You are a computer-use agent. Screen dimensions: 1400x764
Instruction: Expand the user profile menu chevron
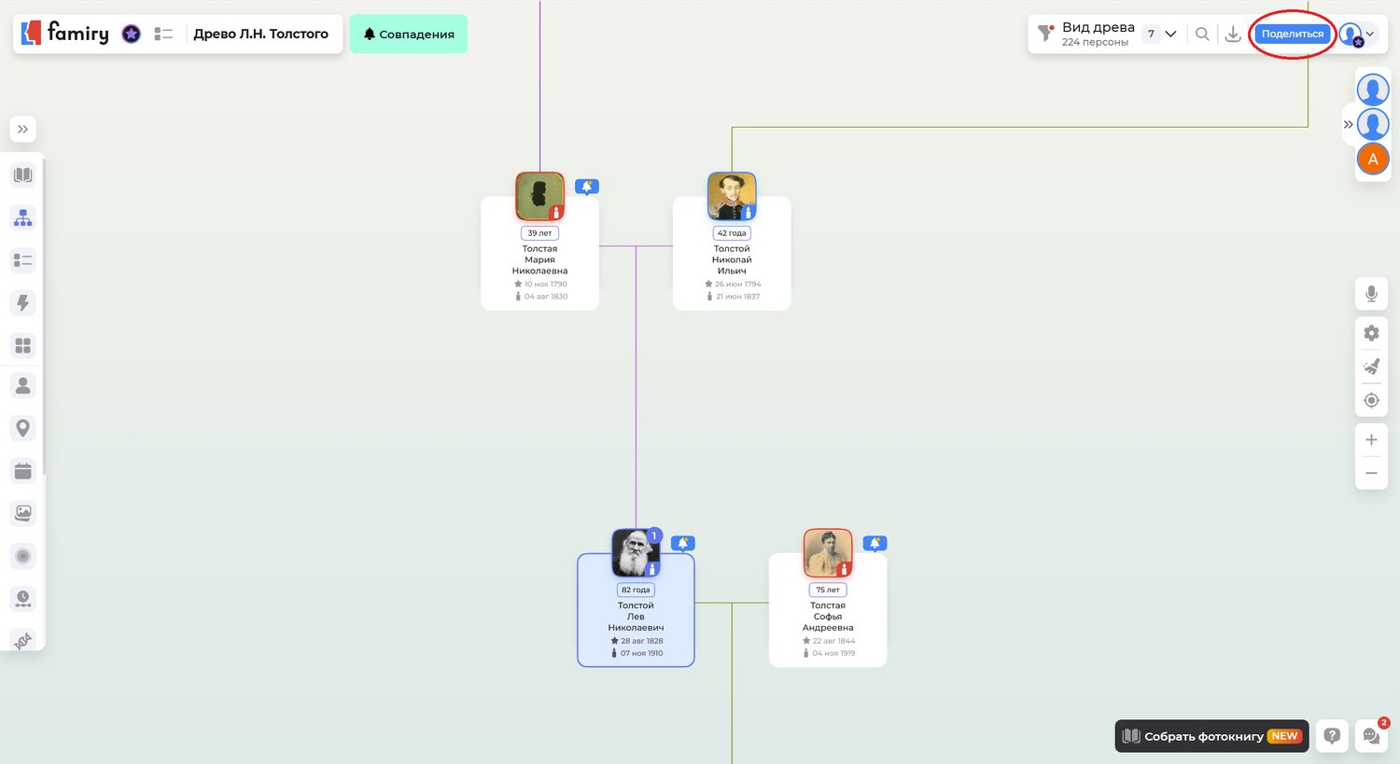point(1370,35)
